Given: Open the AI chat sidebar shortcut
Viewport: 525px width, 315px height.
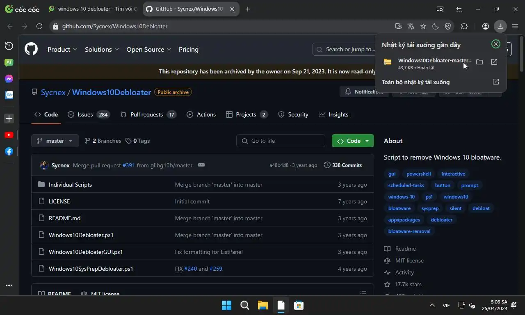Looking at the screenshot, I should point(9,63).
